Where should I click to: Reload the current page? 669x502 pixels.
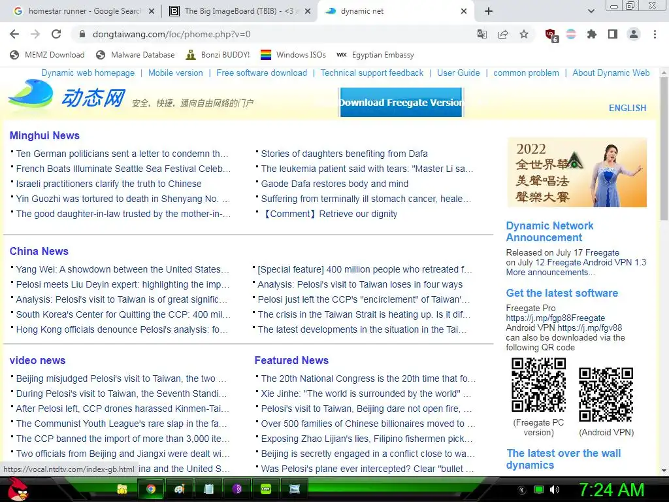56,34
